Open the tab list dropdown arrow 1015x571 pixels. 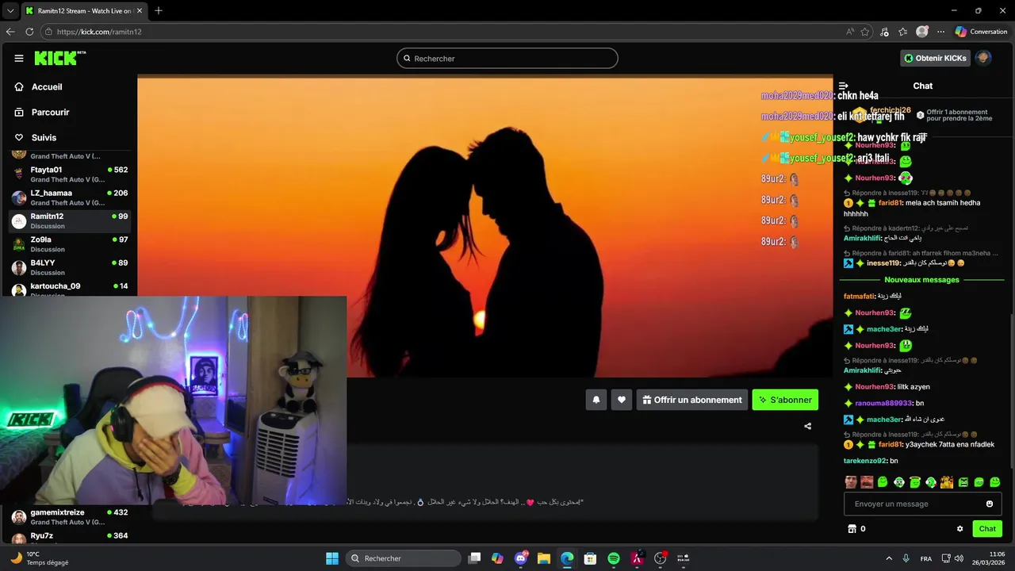[10, 10]
